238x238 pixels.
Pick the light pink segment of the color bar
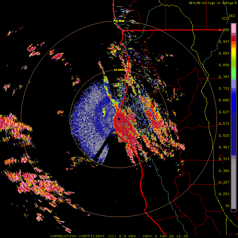tap(234, 28)
